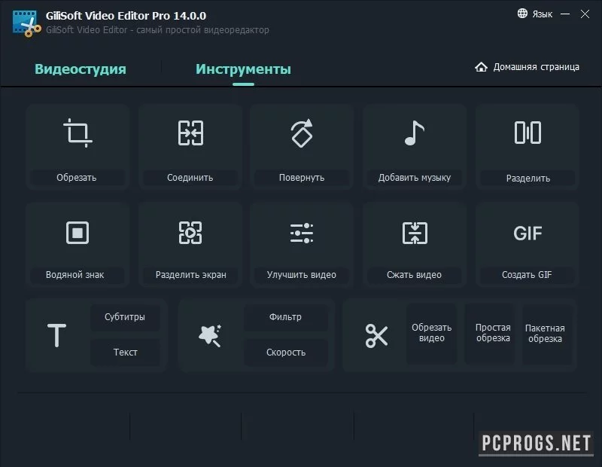Click the Соединить label button
This screenshot has height=467, width=602.
pyautogui.click(x=190, y=178)
